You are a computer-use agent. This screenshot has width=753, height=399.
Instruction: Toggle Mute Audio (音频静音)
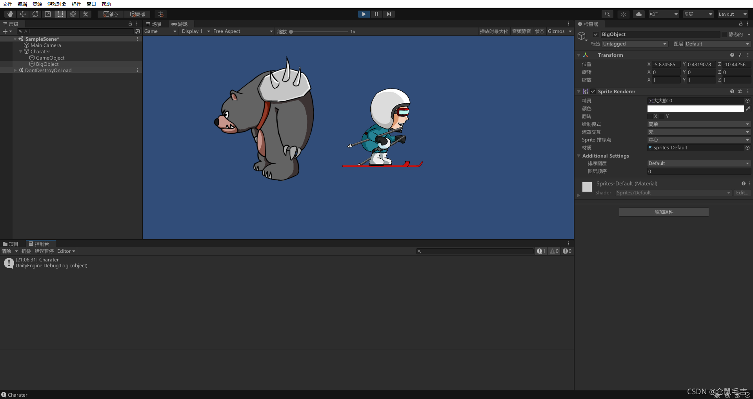(521, 31)
